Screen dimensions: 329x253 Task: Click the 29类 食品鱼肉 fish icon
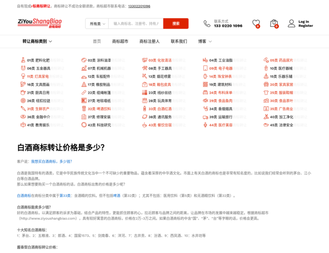click(205, 101)
